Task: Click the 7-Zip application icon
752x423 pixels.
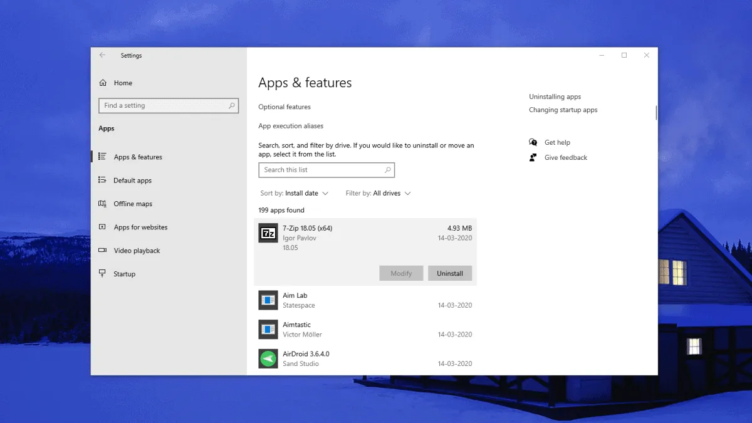Action: tap(268, 232)
